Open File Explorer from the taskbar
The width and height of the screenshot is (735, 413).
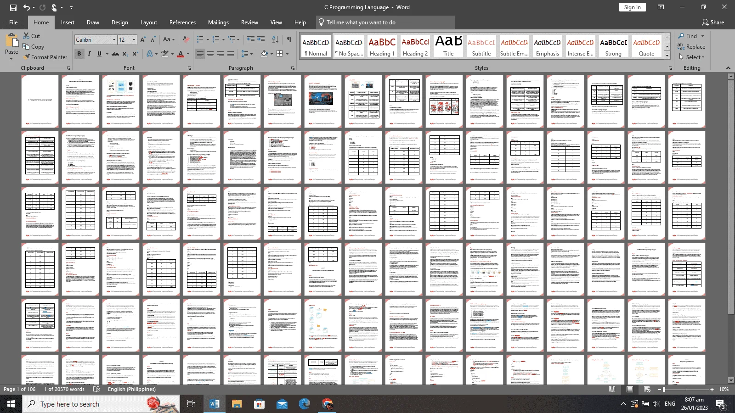click(x=237, y=404)
